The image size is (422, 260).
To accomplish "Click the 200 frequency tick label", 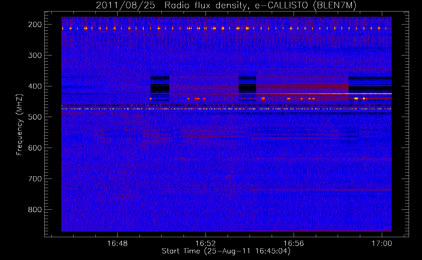I will (x=35, y=24).
